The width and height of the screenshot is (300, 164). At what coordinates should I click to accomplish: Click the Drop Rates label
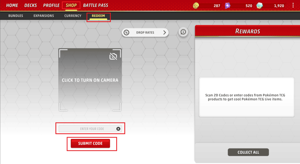[145, 33]
